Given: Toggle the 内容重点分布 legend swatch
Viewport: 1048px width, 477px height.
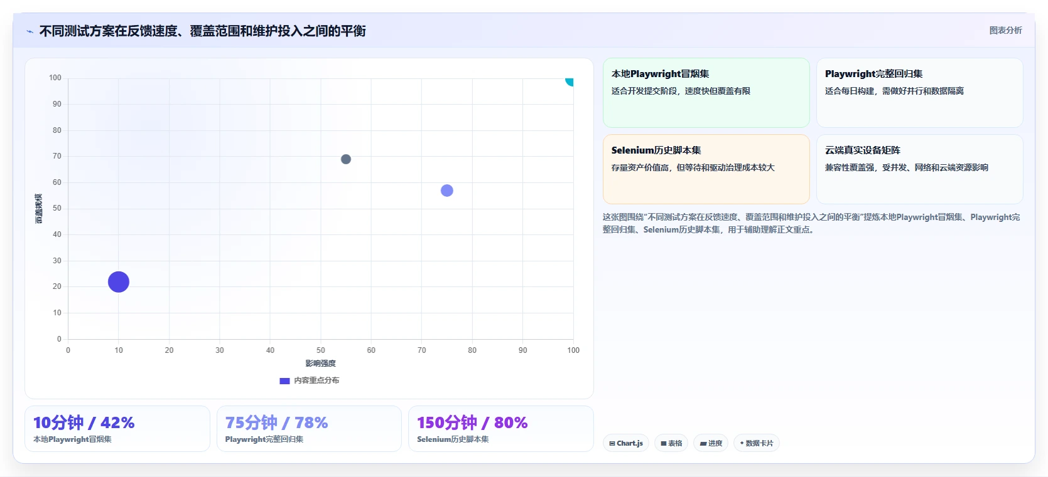Looking at the screenshot, I should pyautogui.click(x=284, y=380).
